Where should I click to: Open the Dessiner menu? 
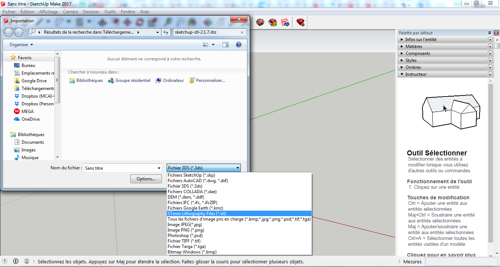pyautogui.click(x=91, y=12)
